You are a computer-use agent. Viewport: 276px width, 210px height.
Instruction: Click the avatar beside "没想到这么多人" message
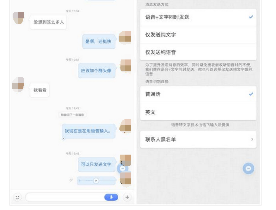[x=18, y=17]
